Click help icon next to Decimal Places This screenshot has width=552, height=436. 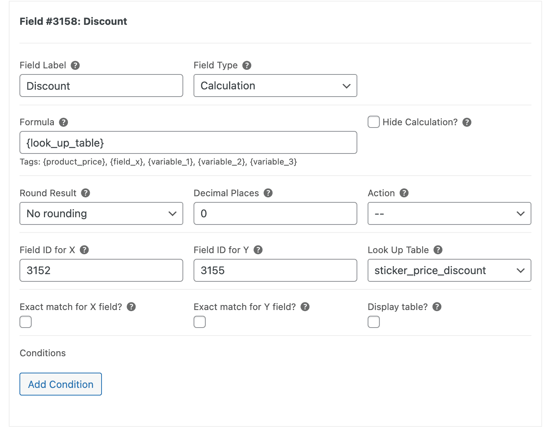click(x=268, y=193)
